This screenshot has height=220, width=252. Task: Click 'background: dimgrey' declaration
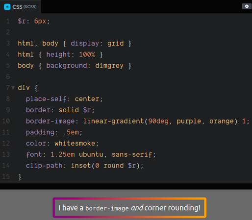[x=85, y=66]
